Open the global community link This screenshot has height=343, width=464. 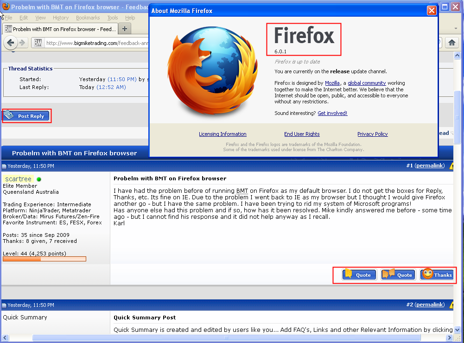click(x=367, y=83)
